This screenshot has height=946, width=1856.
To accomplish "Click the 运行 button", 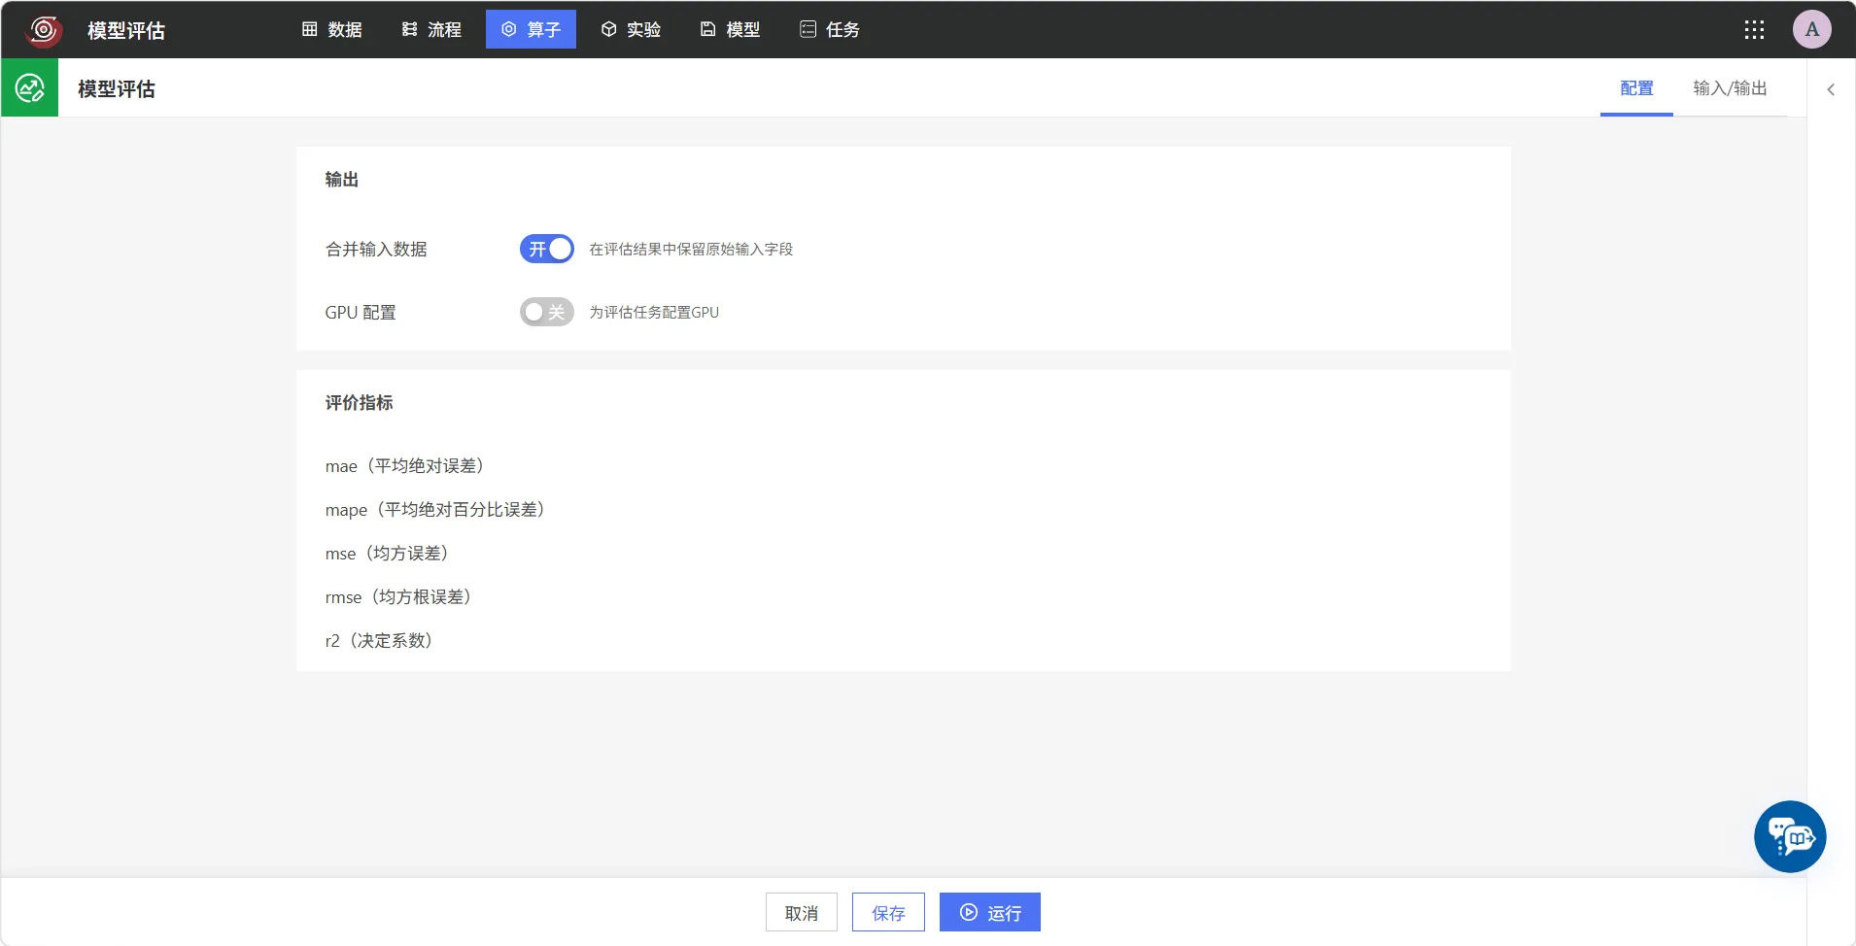I will 990,912.
